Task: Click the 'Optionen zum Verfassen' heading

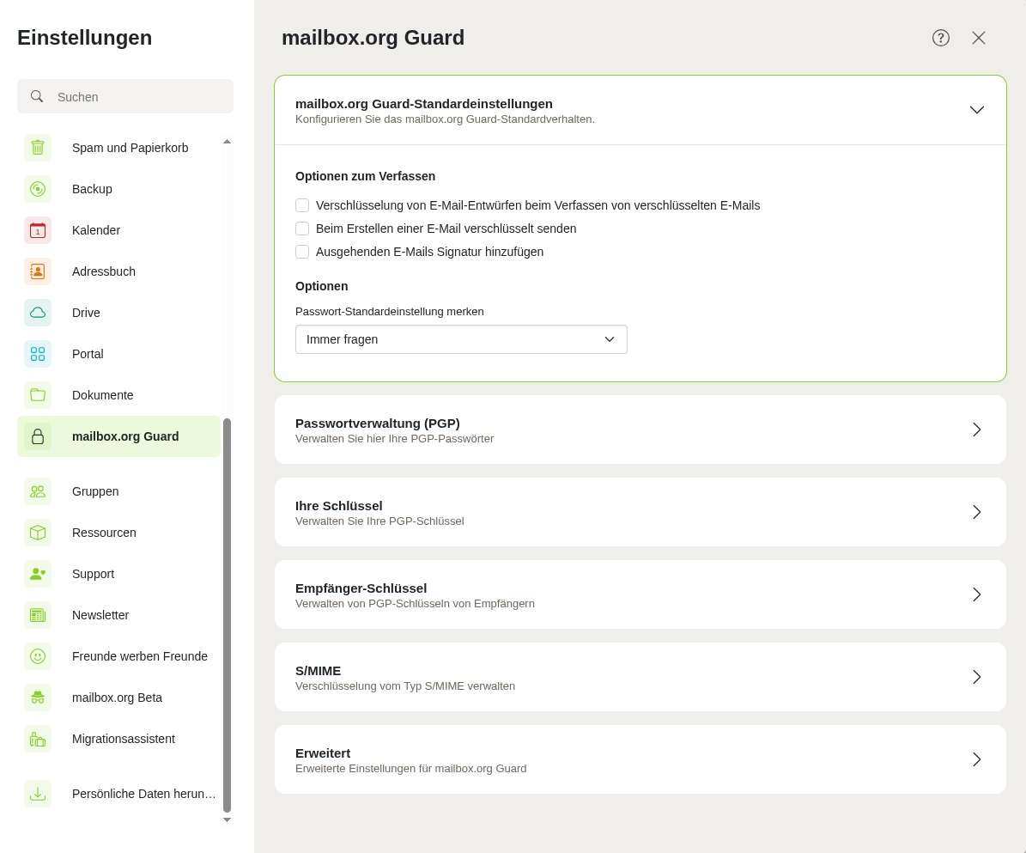Action: pyautogui.click(x=365, y=177)
